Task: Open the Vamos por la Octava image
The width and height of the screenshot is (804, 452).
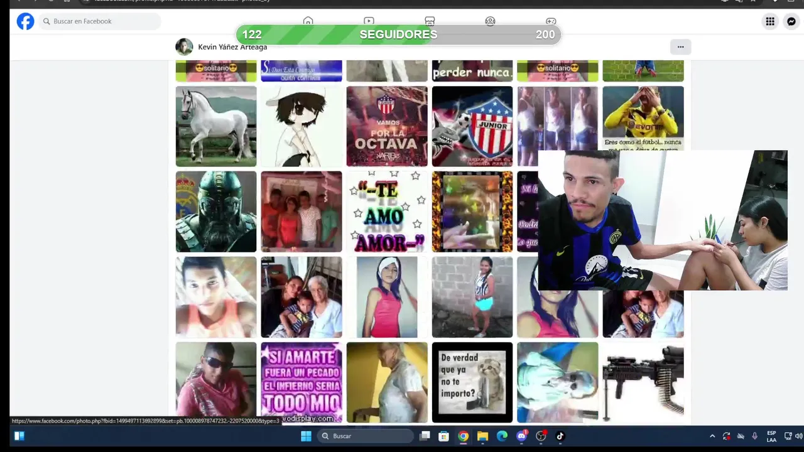Action: [387, 126]
